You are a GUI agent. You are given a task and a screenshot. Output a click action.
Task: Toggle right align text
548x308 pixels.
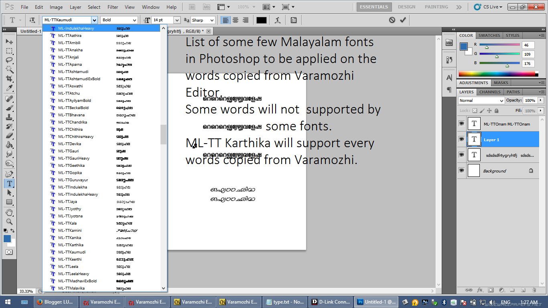coord(245,20)
